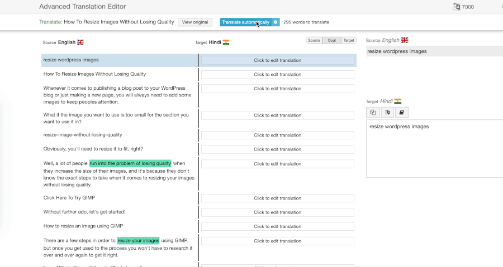Edit translation for 'Obviously, you'll need to resize' row
Viewport: 503px width, 267px height.
[277, 149]
